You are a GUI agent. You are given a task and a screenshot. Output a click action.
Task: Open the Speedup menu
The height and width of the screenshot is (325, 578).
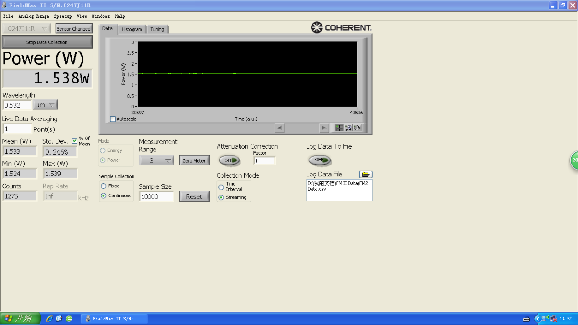(63, 16)
